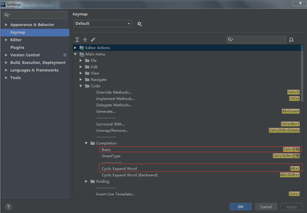Select Languages & Frameworks label
The width and height of the screenshot is (307, 213).
pyautogui.click(x=34, y=70)
